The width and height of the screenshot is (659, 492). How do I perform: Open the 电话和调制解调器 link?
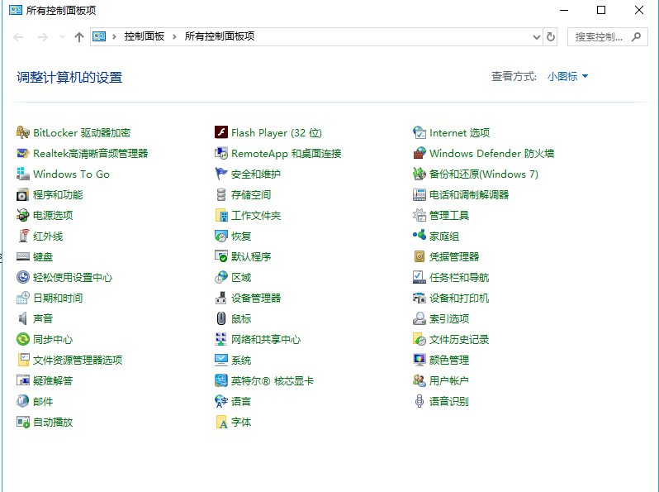click(x=468, y=194)
